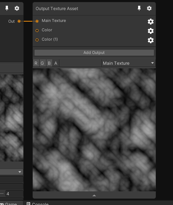
Task: Click the field showing value 4
Action: click(x=14, y=193)
